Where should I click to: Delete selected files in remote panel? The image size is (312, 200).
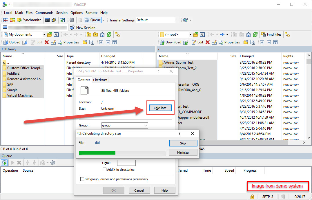point(208,42)
